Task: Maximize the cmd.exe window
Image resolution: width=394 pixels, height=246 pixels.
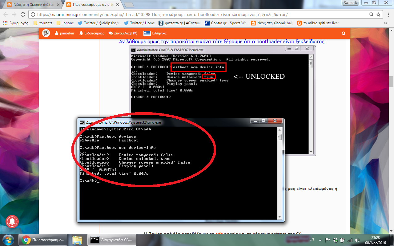Action: 263,121
